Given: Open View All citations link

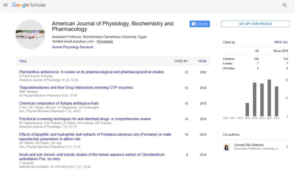Looking at the screenshot, I should point(281,42).
